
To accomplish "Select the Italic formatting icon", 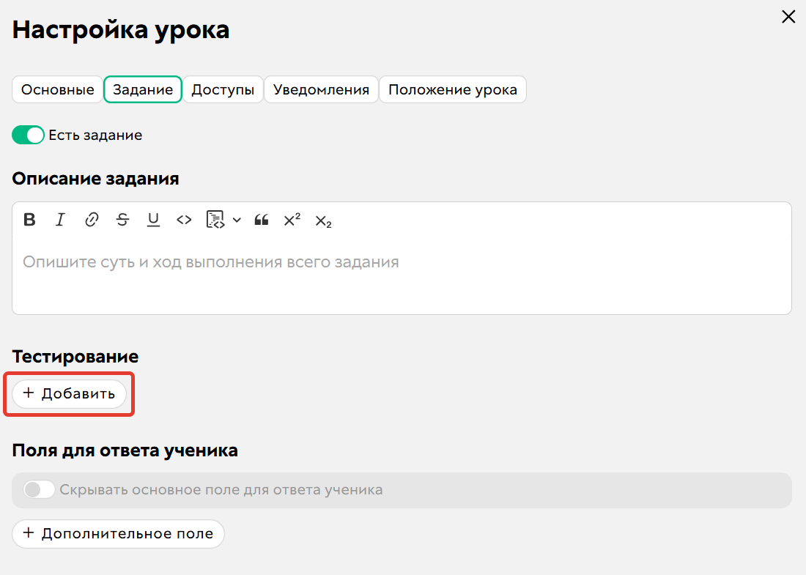I will [x=60, y=219].
